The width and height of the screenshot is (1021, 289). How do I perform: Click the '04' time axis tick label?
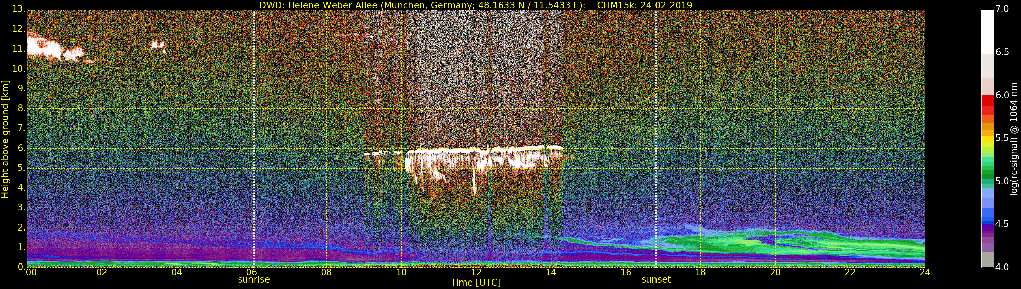(177, 272)
